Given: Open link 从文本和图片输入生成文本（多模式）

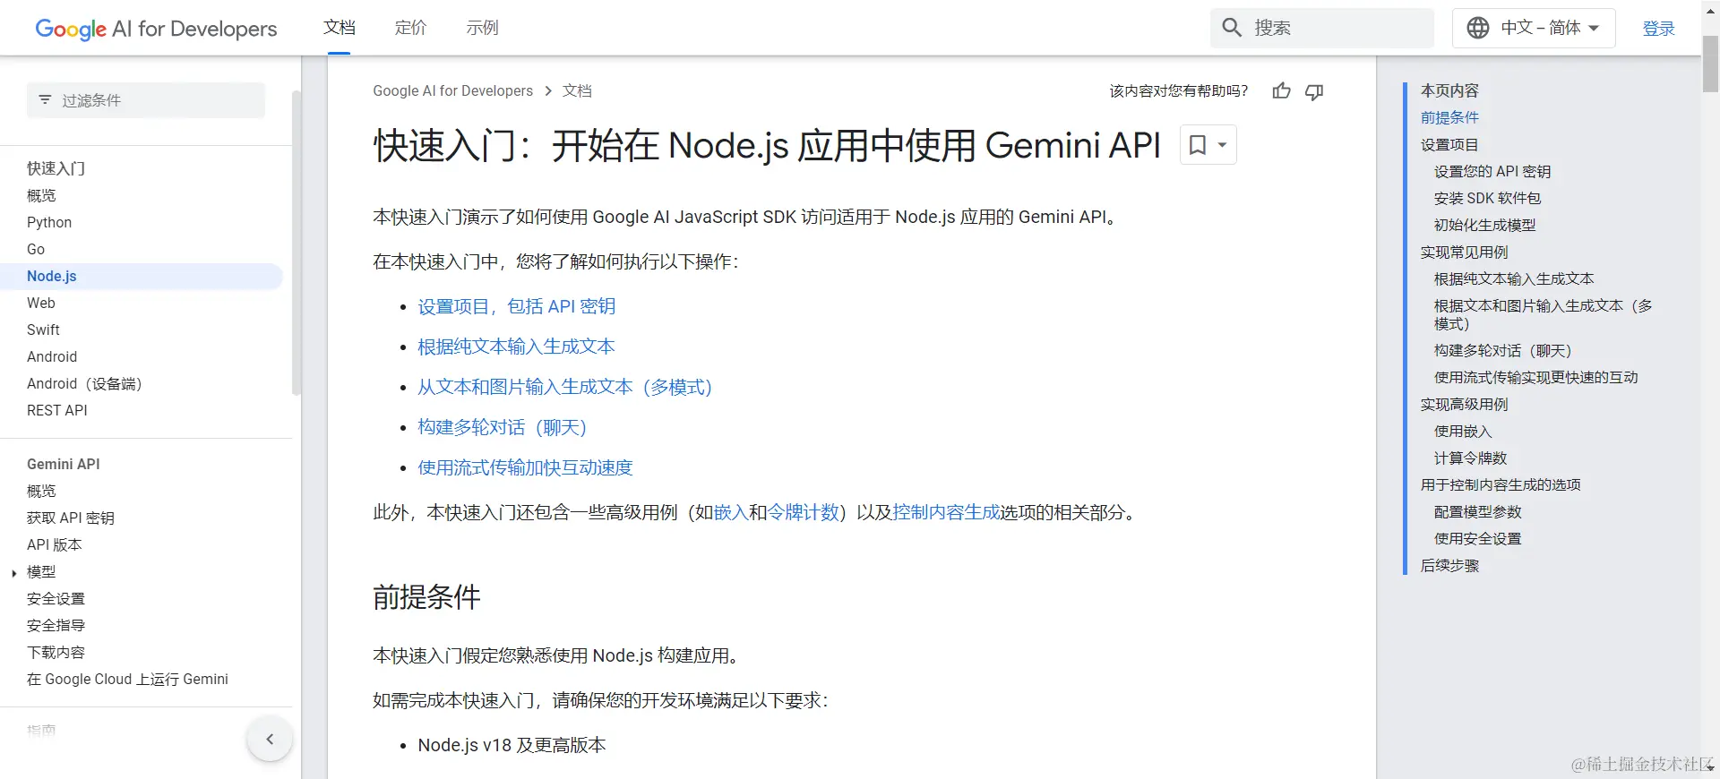Looking at the screenshot, I should pos(564,387).
